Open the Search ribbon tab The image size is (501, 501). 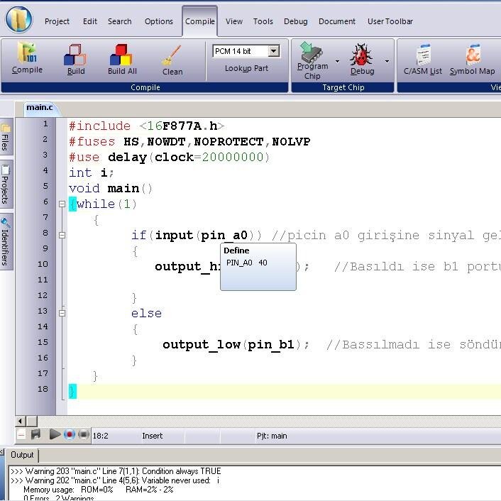click(119, 21)
